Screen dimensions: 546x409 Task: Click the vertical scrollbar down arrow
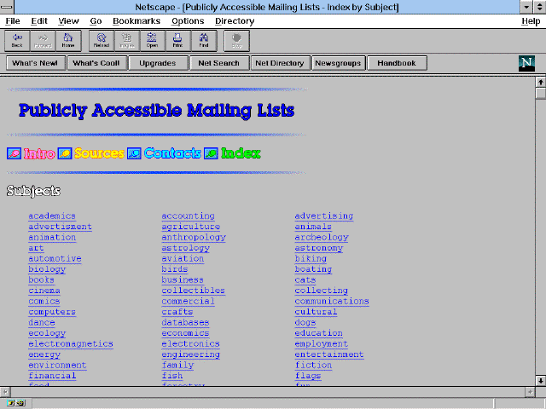click(540, 380)
